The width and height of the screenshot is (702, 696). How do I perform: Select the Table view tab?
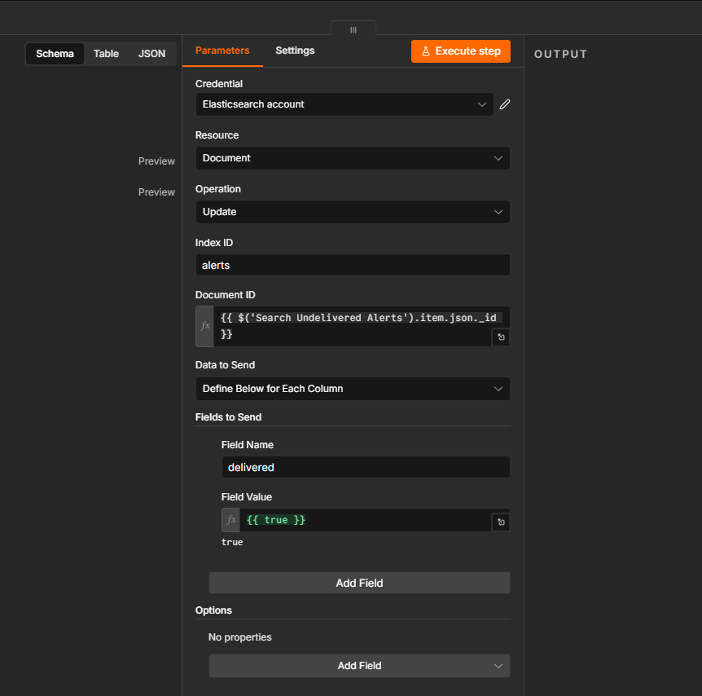[x=106, y=54]
